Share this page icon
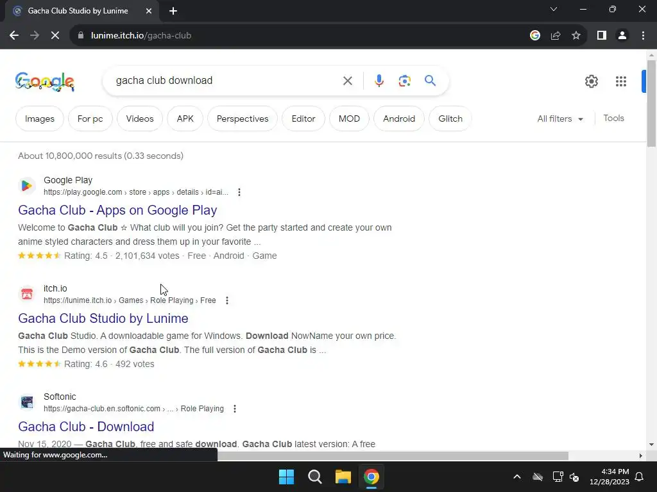657x492 pixels. 556,36
